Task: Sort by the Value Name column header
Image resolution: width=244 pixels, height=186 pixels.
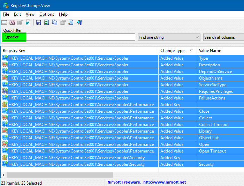Action: pos(220,51)
